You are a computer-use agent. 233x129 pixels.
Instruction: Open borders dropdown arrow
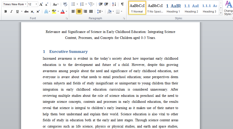click(122, 11)
